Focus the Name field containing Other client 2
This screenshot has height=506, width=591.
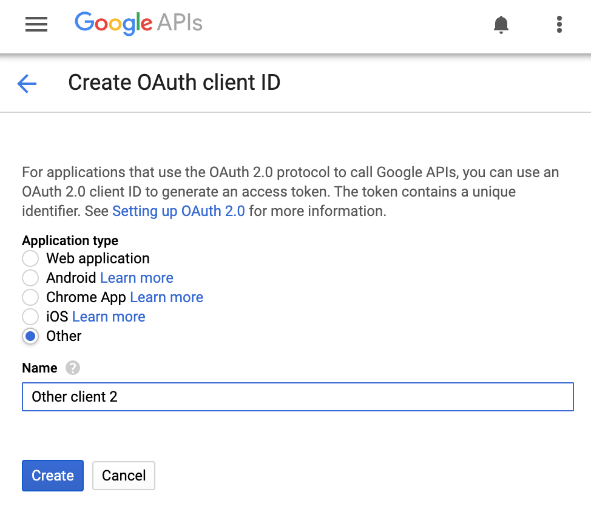pos(297,397)
